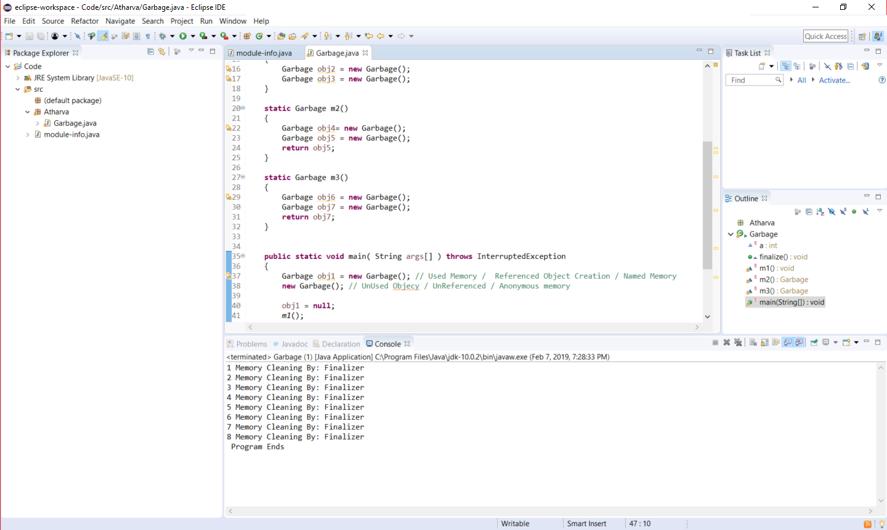Save all open editor files
This screenshot has height=530, width=887.
pos(41,36)
